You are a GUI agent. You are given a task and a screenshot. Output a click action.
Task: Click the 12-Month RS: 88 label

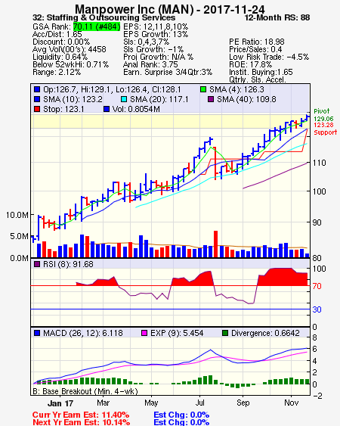[277, 17]
